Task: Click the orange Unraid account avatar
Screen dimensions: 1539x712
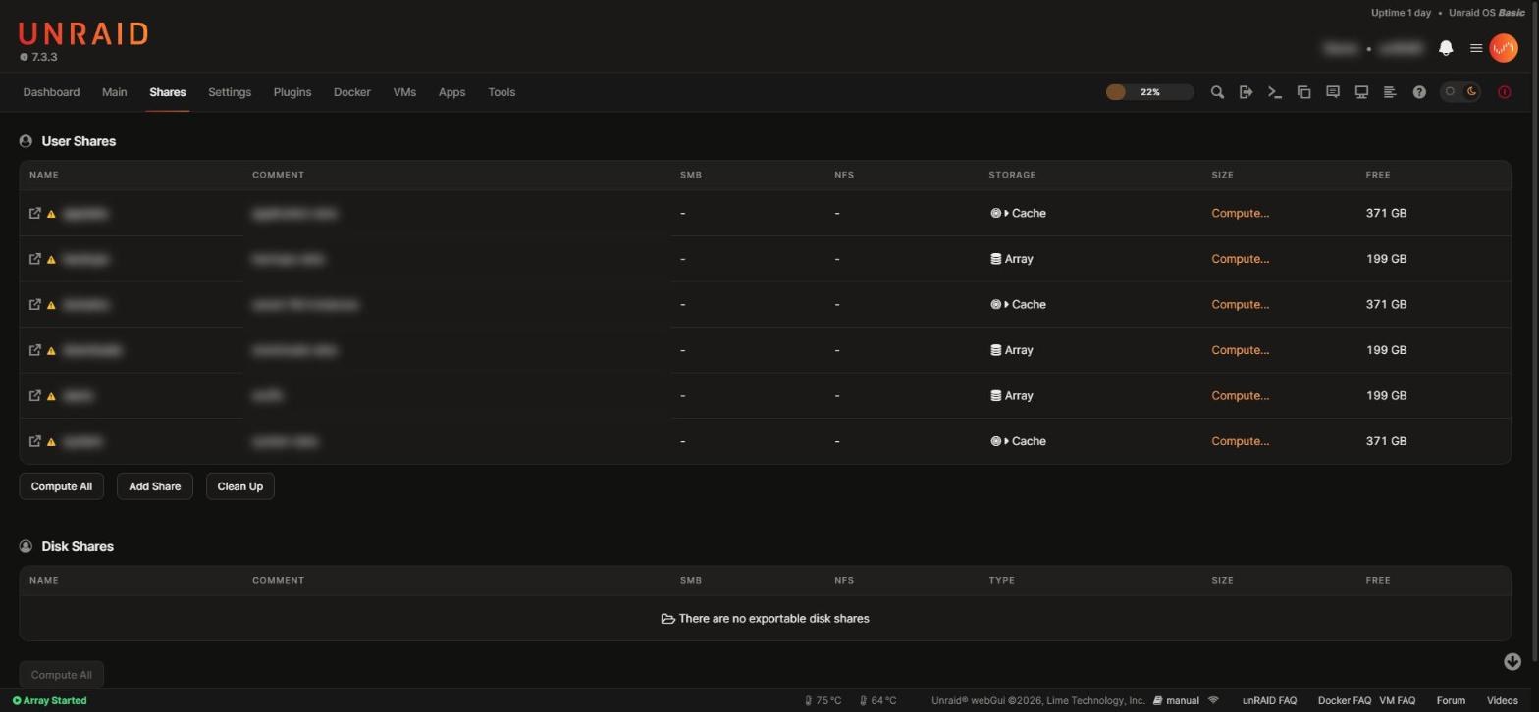Action: point(1504,48)
